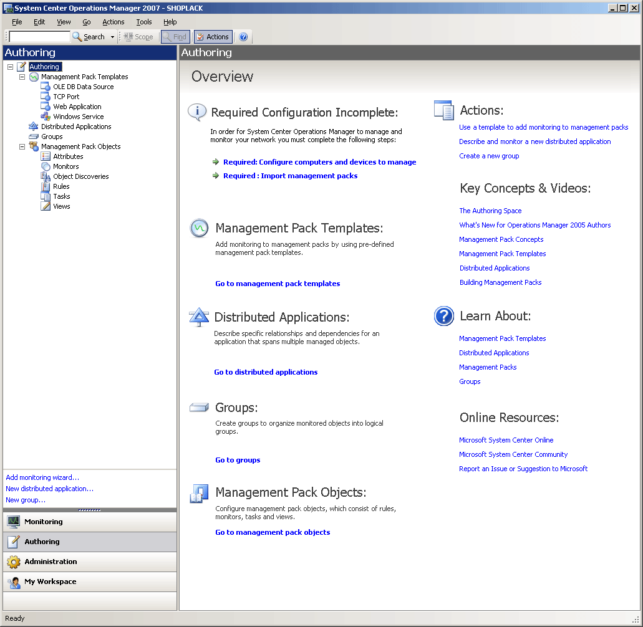
Task: Click the Learn About question mark icon
Action: 443,316
